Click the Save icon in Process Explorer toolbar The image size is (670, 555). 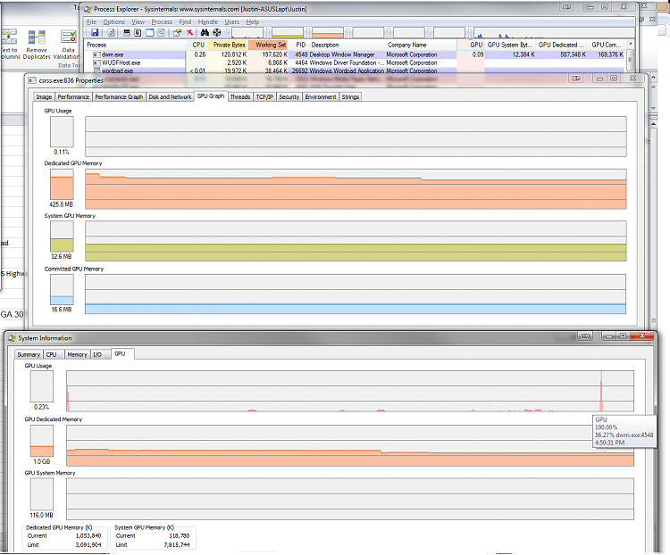point(95,32)
